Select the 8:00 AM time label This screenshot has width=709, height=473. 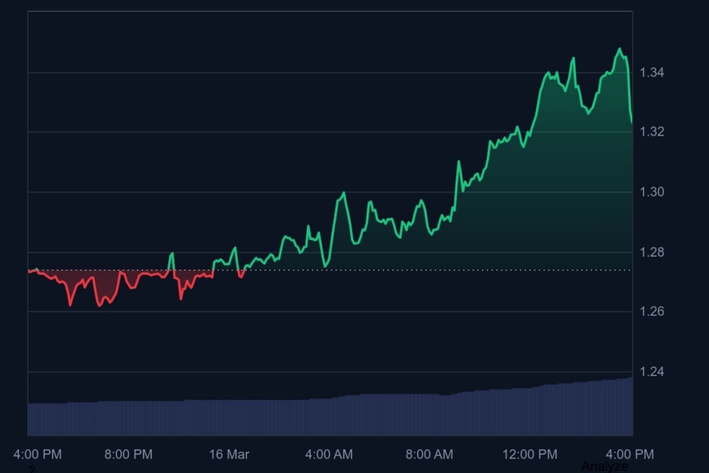[429, 455]
